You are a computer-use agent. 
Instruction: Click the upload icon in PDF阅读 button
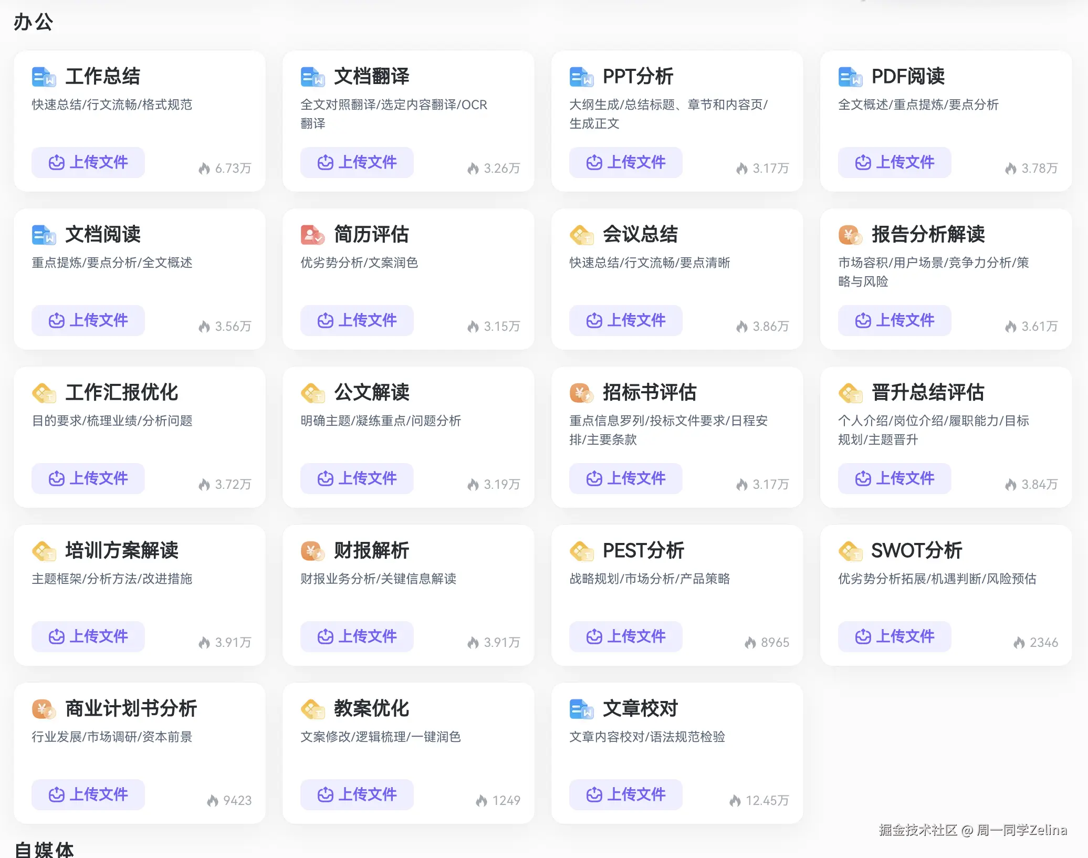pos(863,162)
